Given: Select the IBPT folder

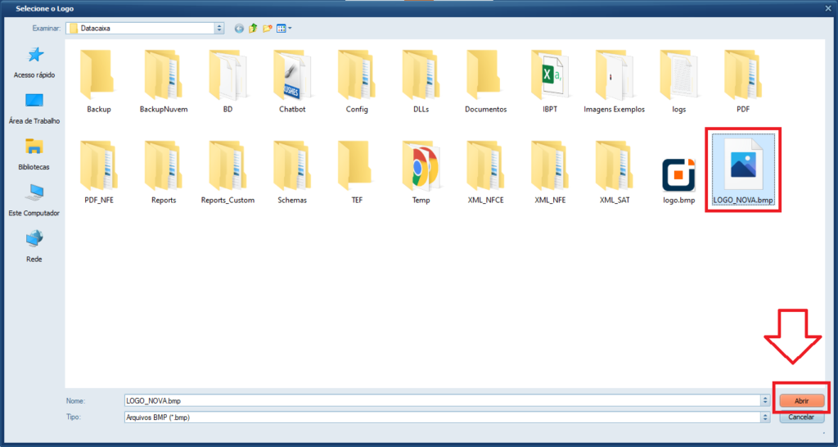Looking at the screenshot, I should 549,80.
